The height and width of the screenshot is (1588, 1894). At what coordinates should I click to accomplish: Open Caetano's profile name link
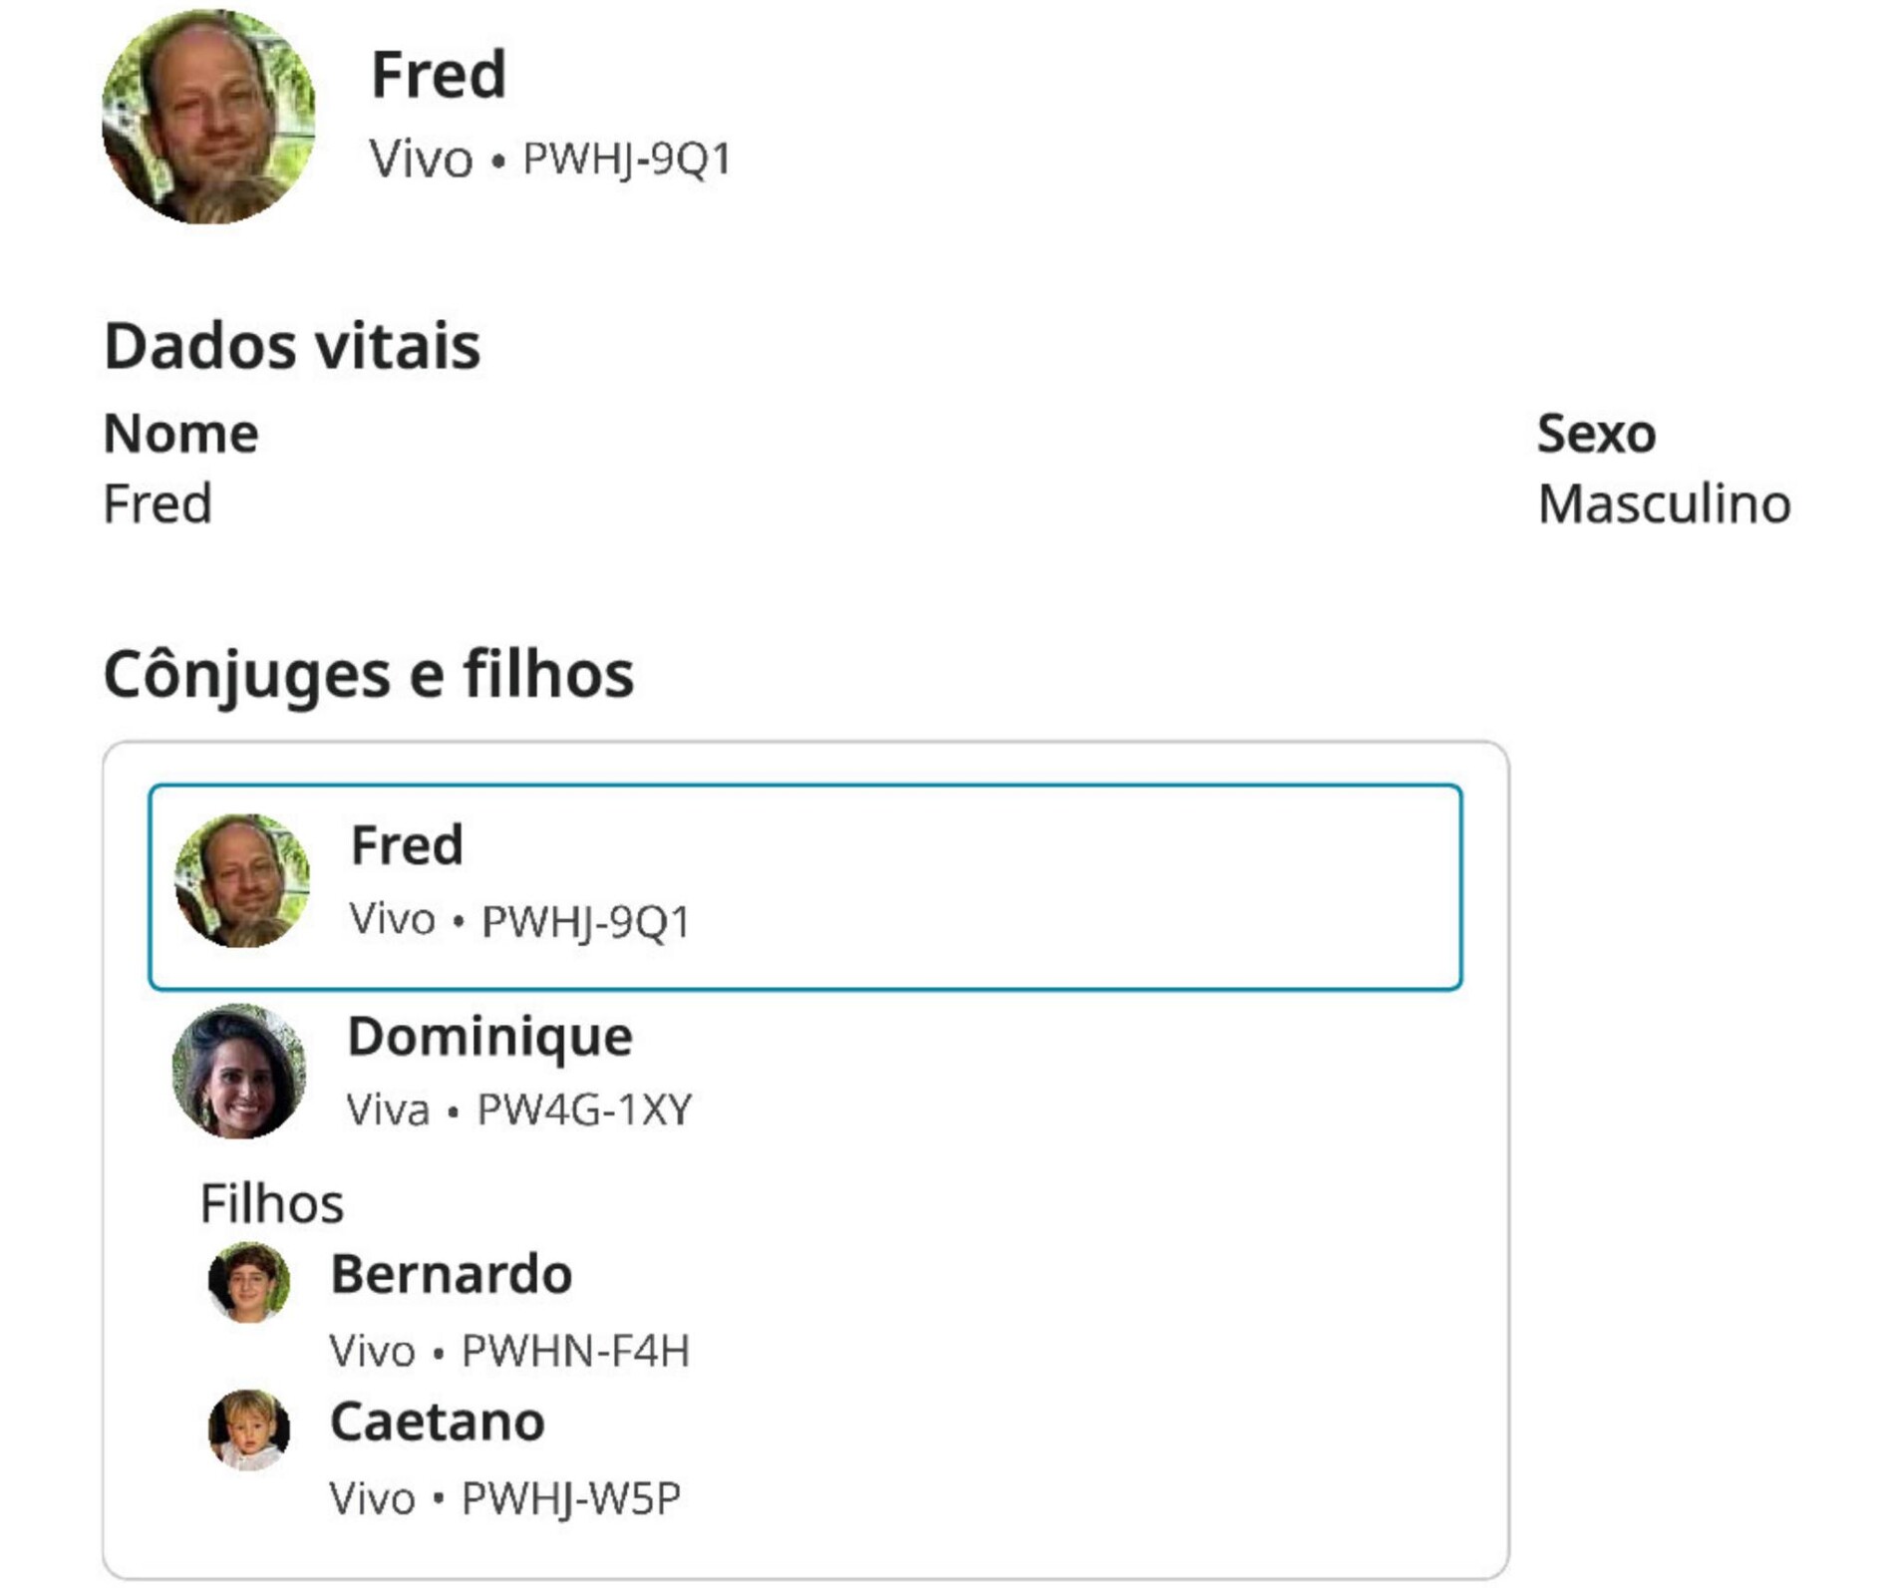coord(437,1422)
